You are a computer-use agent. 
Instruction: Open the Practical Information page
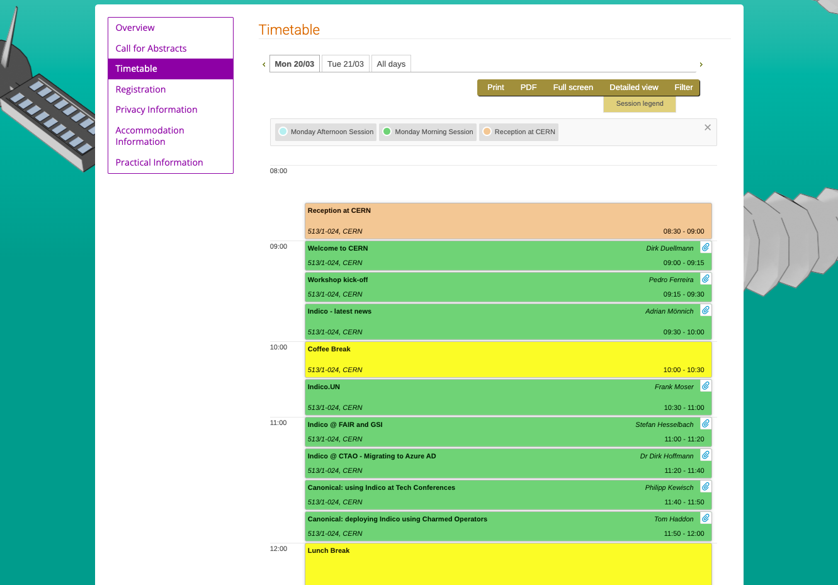(x=171, y=162)
